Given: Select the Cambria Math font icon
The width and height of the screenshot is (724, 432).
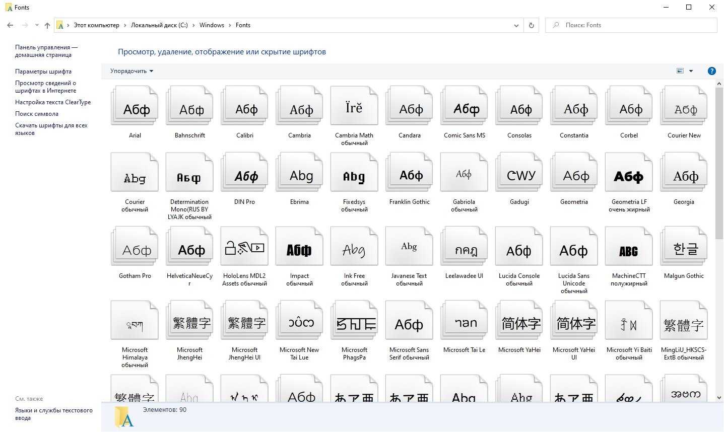Looking at the screenshot, I should click(x=354, y=105).
